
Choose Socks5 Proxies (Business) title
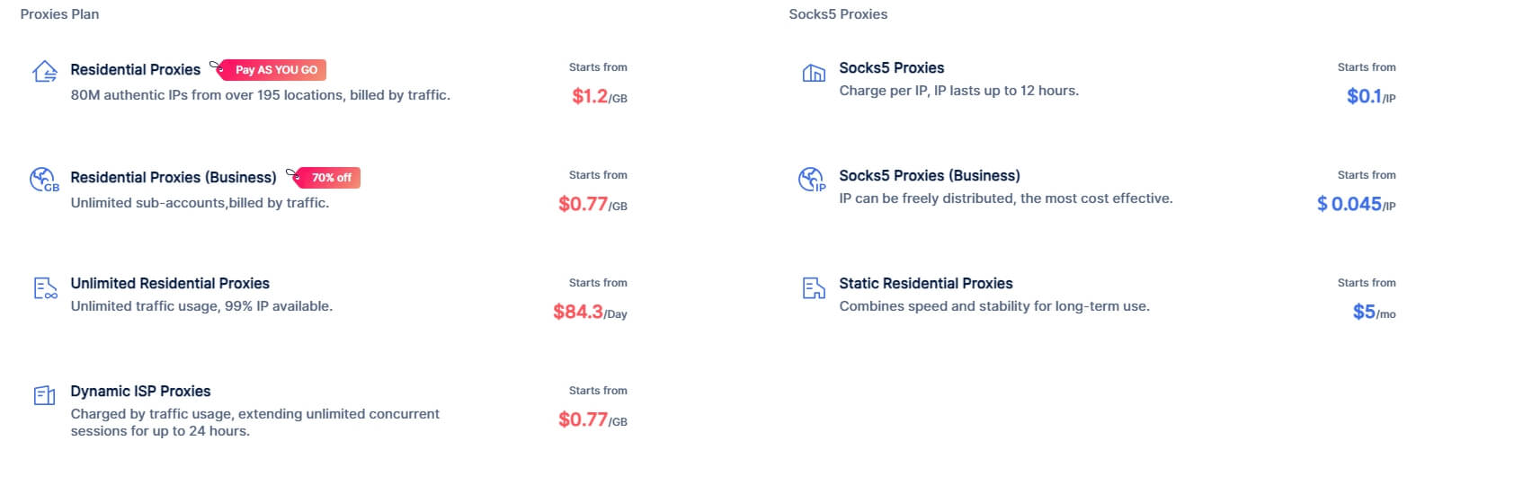929,176
